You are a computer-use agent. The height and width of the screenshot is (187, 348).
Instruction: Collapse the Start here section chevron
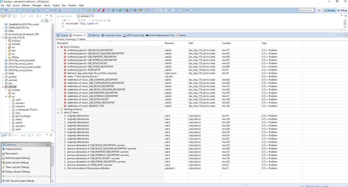tap(48, 145)
